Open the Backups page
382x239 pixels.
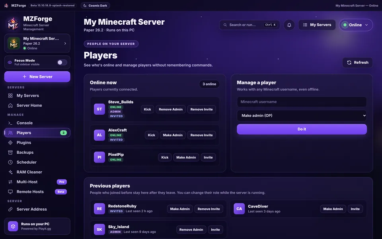point(37,153)
